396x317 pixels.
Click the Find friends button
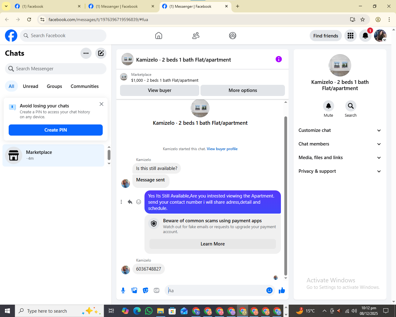pyautogui.click(x=326, y=36)
